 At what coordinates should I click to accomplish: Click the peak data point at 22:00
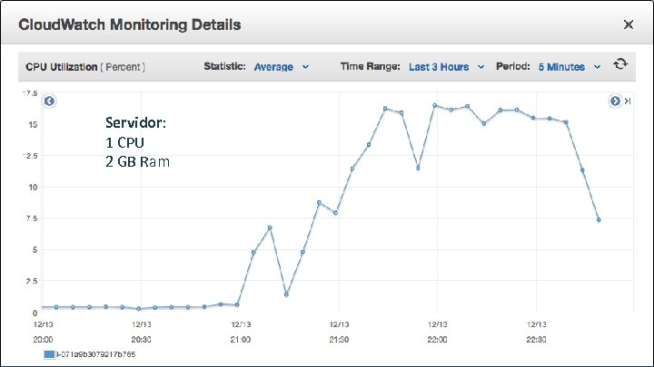pyautogui.click(x=434, y=106)
